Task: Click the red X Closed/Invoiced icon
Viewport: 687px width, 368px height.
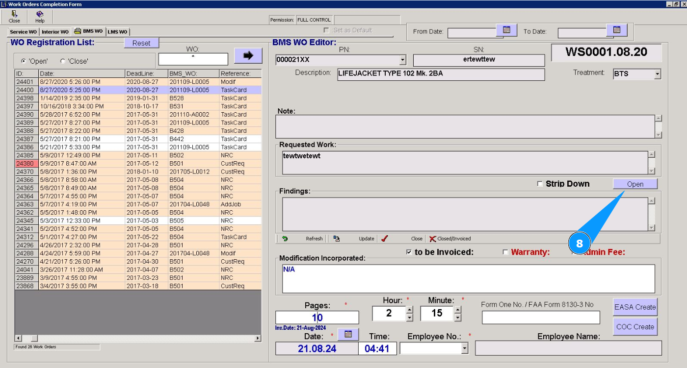Action: 432,239
